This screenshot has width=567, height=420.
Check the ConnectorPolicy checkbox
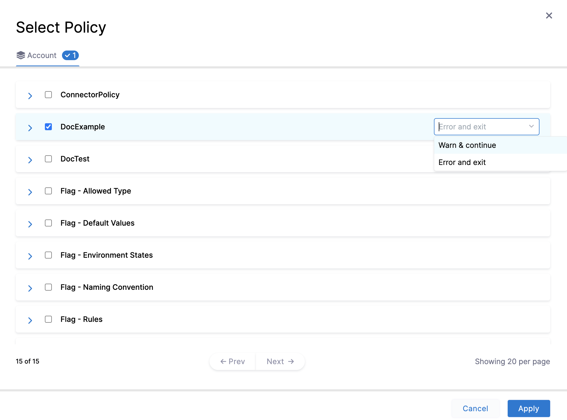(48, 95)
